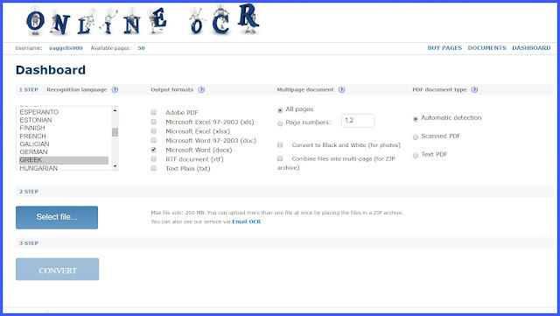The width and height of the screenshot is (560, 316).
Task: Click the language list scrollbar thumb
Action: click(115, 132)
